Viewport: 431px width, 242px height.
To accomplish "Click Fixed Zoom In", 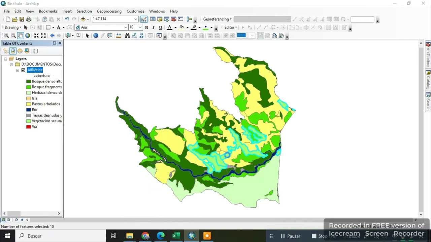I will pos(36,36).
